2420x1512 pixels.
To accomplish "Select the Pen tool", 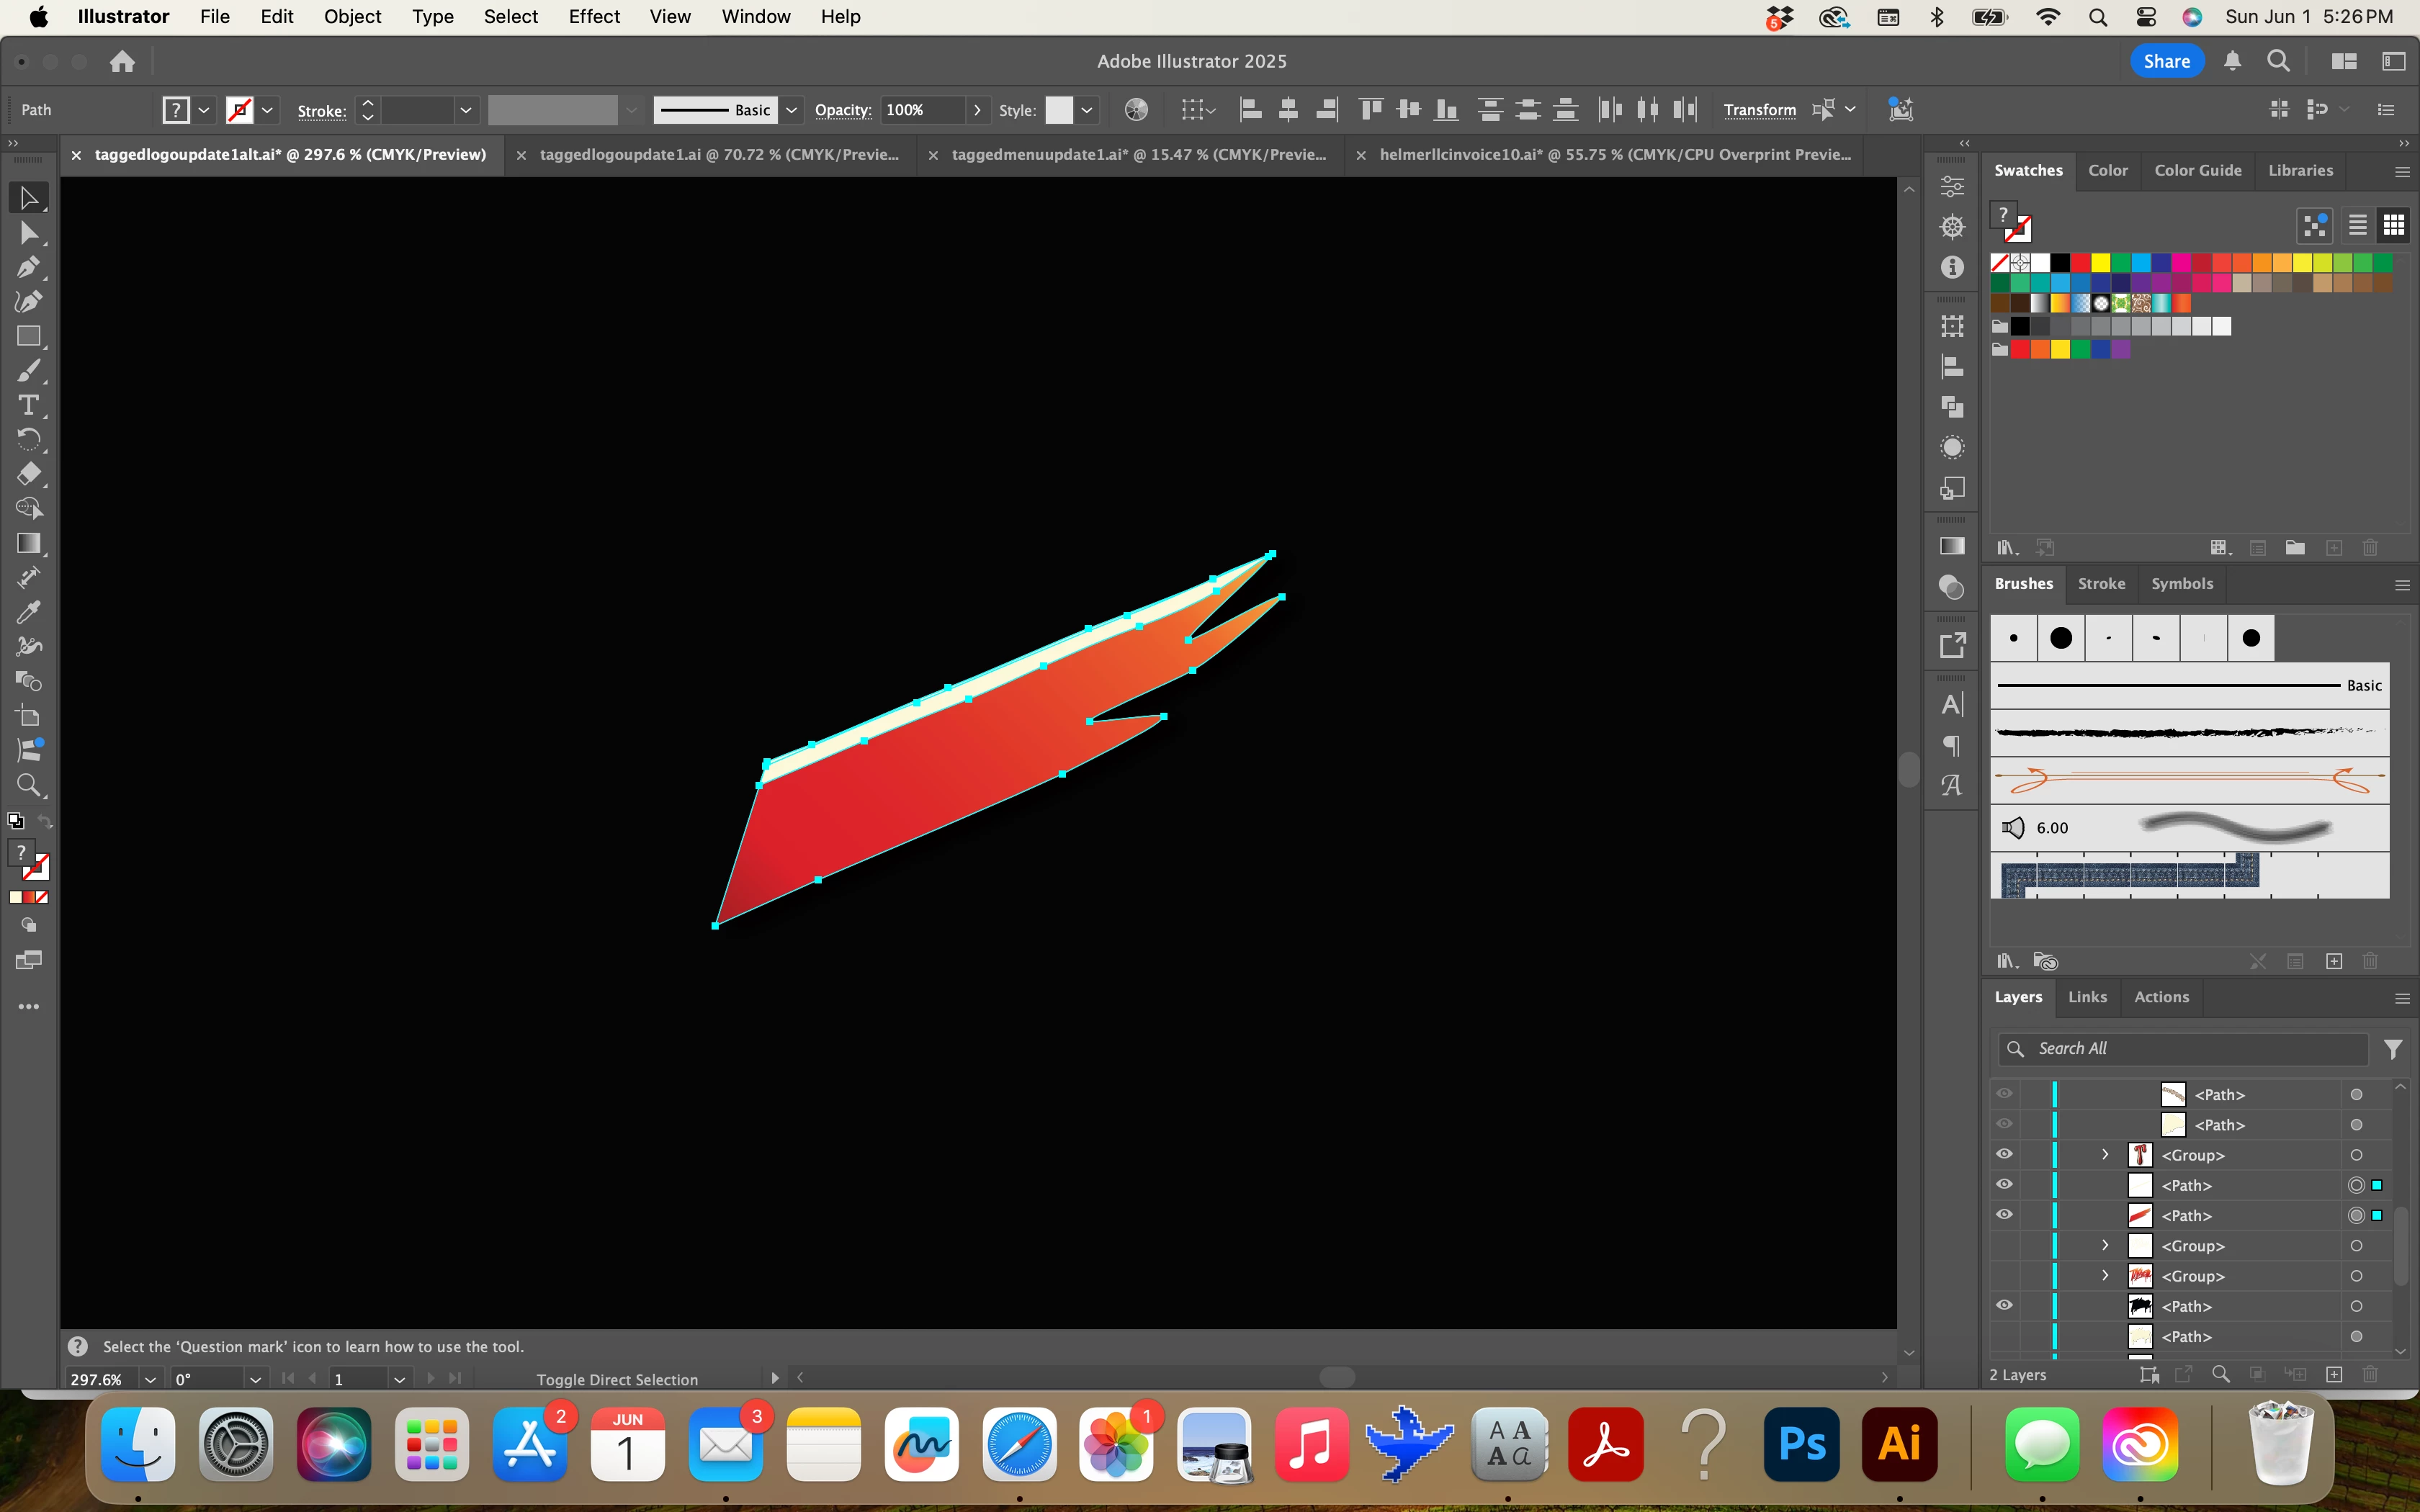I will point(28,267).
